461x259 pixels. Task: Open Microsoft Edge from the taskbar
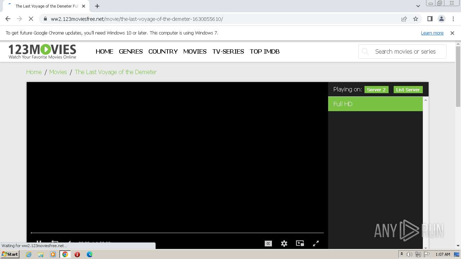point(90,254)
